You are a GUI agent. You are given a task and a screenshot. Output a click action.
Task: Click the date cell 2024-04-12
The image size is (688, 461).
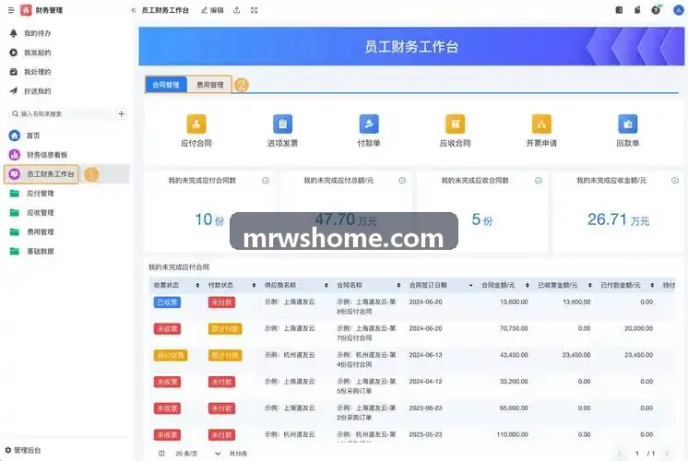tap(425, 382)
